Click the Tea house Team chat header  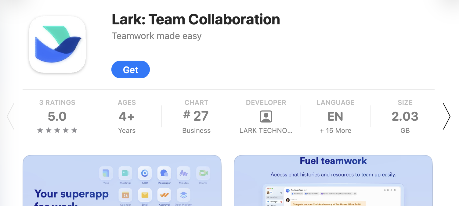coord(297,190)
